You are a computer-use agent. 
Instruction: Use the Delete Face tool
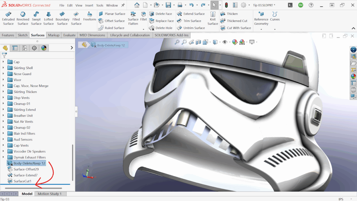161,14
